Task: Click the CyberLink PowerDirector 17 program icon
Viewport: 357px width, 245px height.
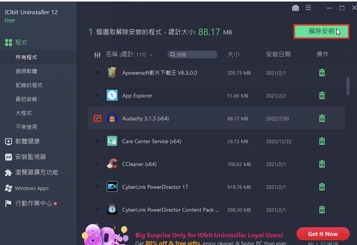Action: [112, 187]
